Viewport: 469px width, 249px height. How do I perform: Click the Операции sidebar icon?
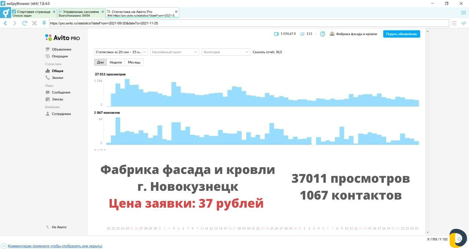[48, 56]
